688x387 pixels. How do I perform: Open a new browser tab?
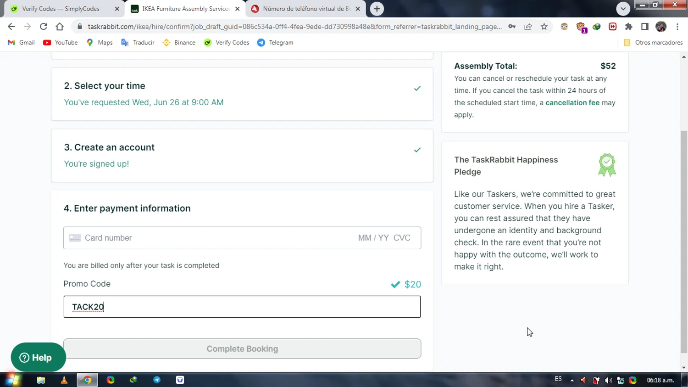(x=377, y=9)
